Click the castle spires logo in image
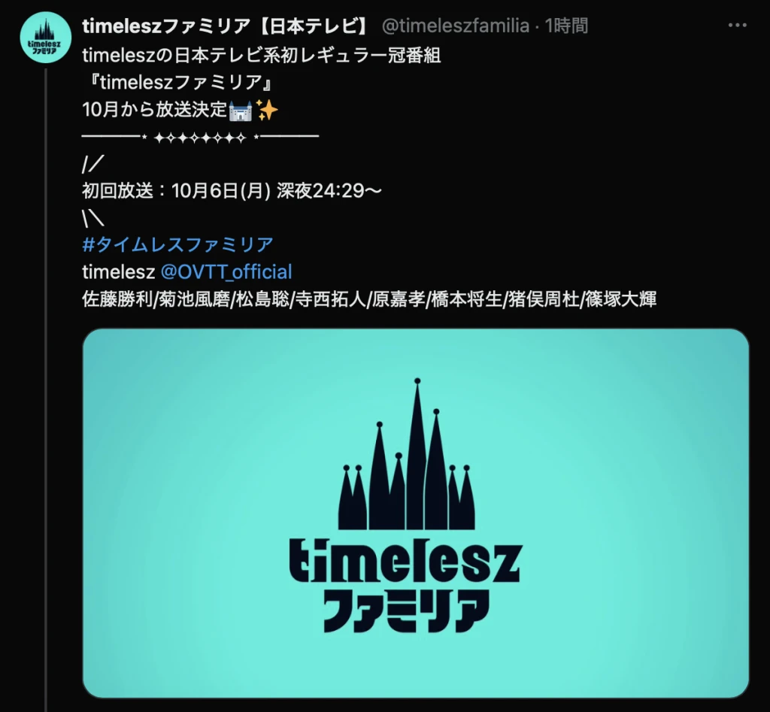The image size is (770, 712). coord(407,453)
